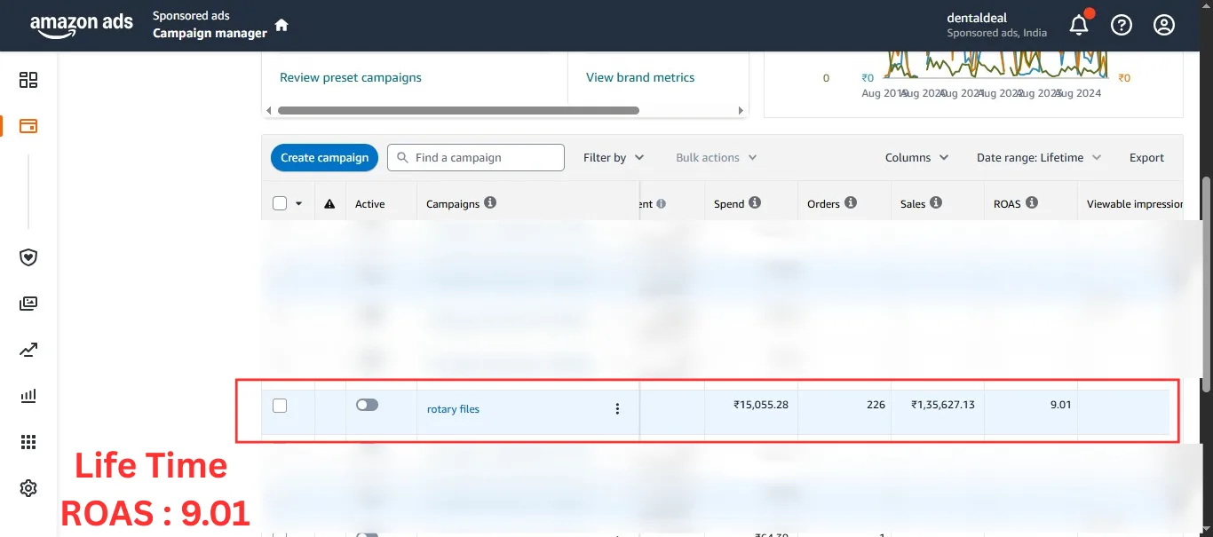Image resolution: width=1213 pixels, height=537 pixels.
Task: Open the dashboard overview sidebar icon
Action: pos(28,80)
